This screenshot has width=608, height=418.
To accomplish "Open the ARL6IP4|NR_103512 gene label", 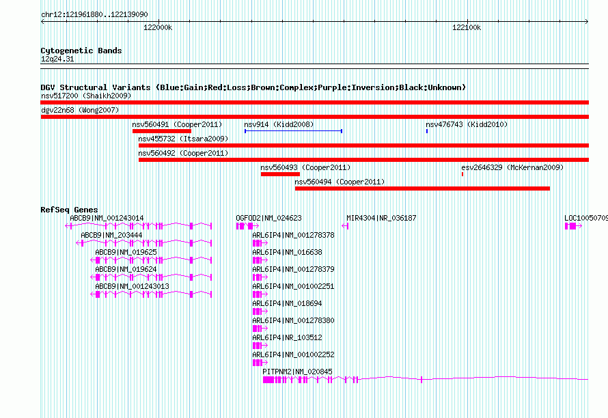I will point(287,337).
